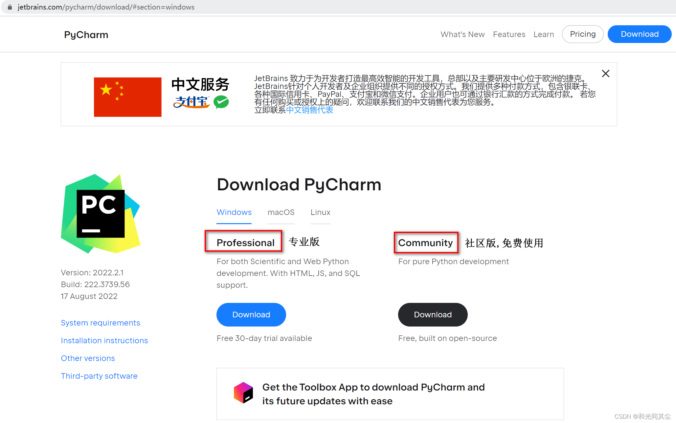Viewport: 676px width, 423px height.
Task: Switch to the Windows tab
Action: (234, 212)
